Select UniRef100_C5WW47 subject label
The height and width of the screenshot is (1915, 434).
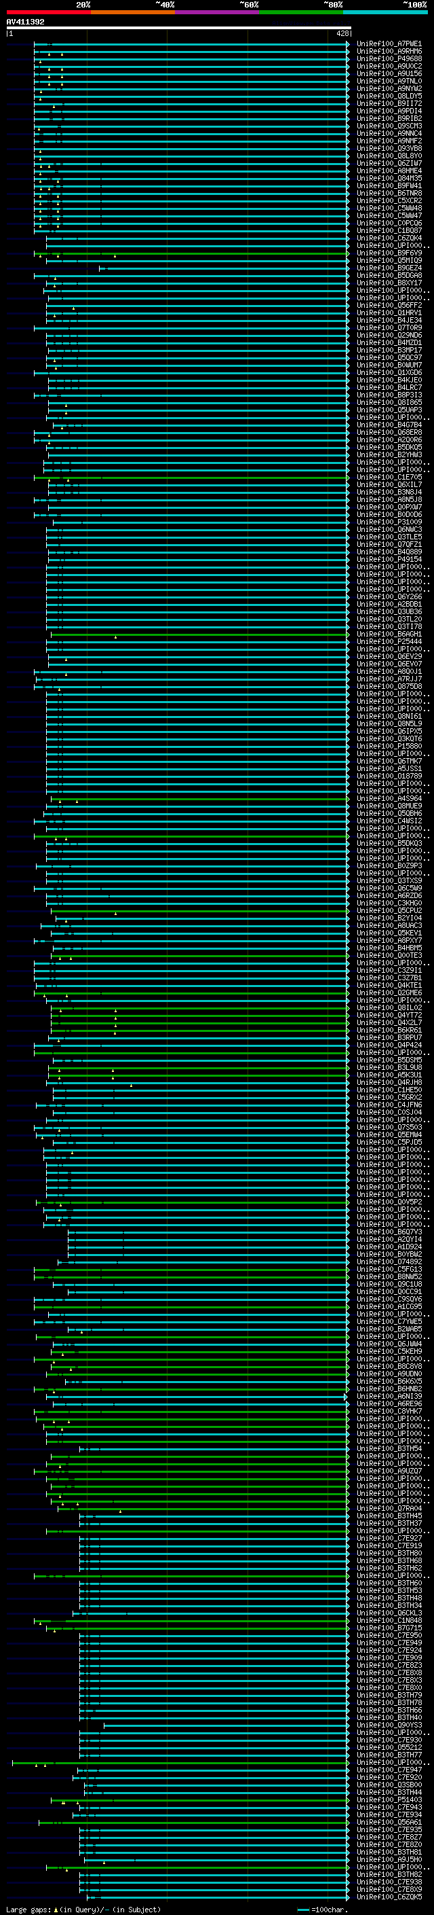click(x=389, y=215)
